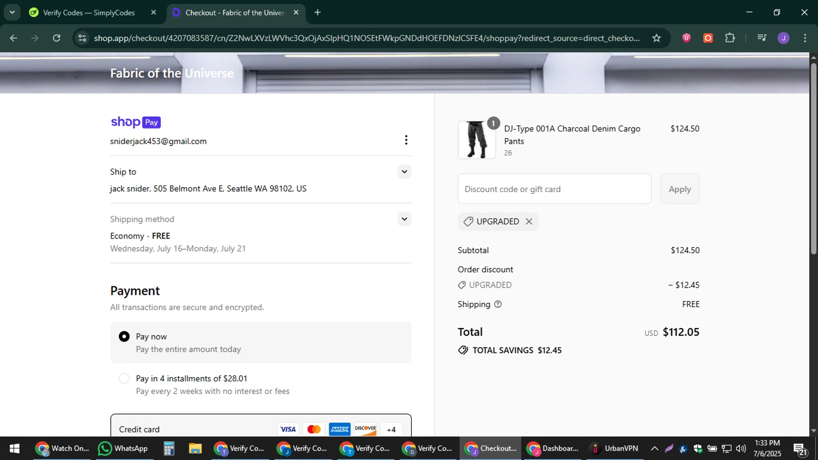
Task: Go back to the previous page
Action: (x=14, y=38)
